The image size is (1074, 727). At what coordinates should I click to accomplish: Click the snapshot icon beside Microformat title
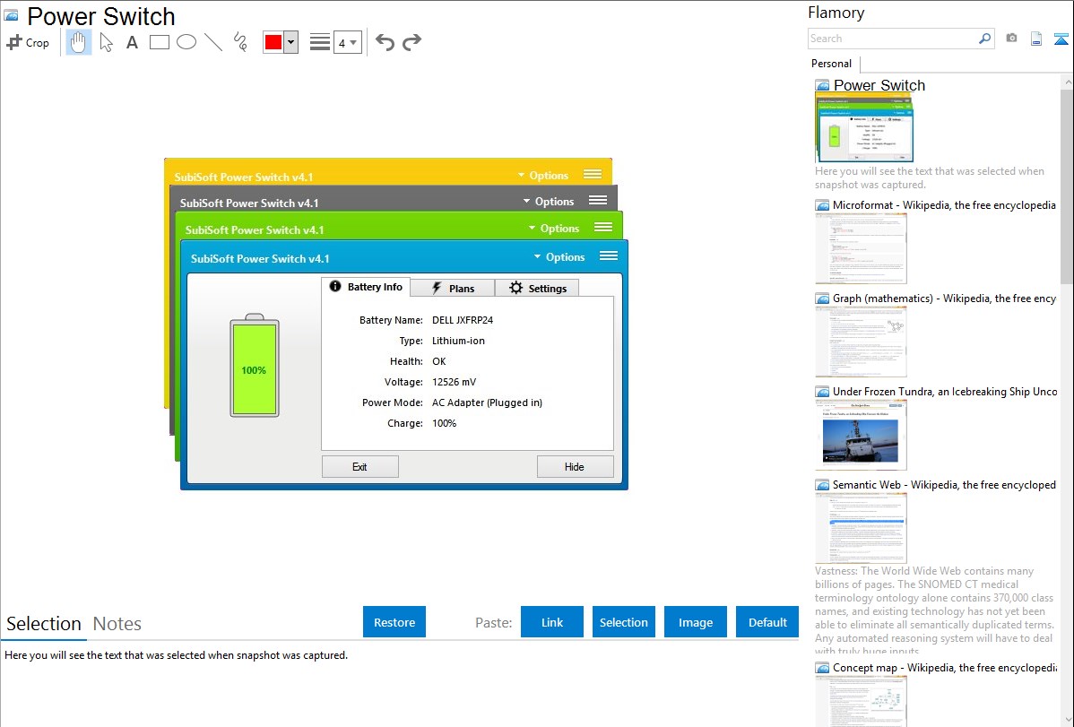coord(822,205)
